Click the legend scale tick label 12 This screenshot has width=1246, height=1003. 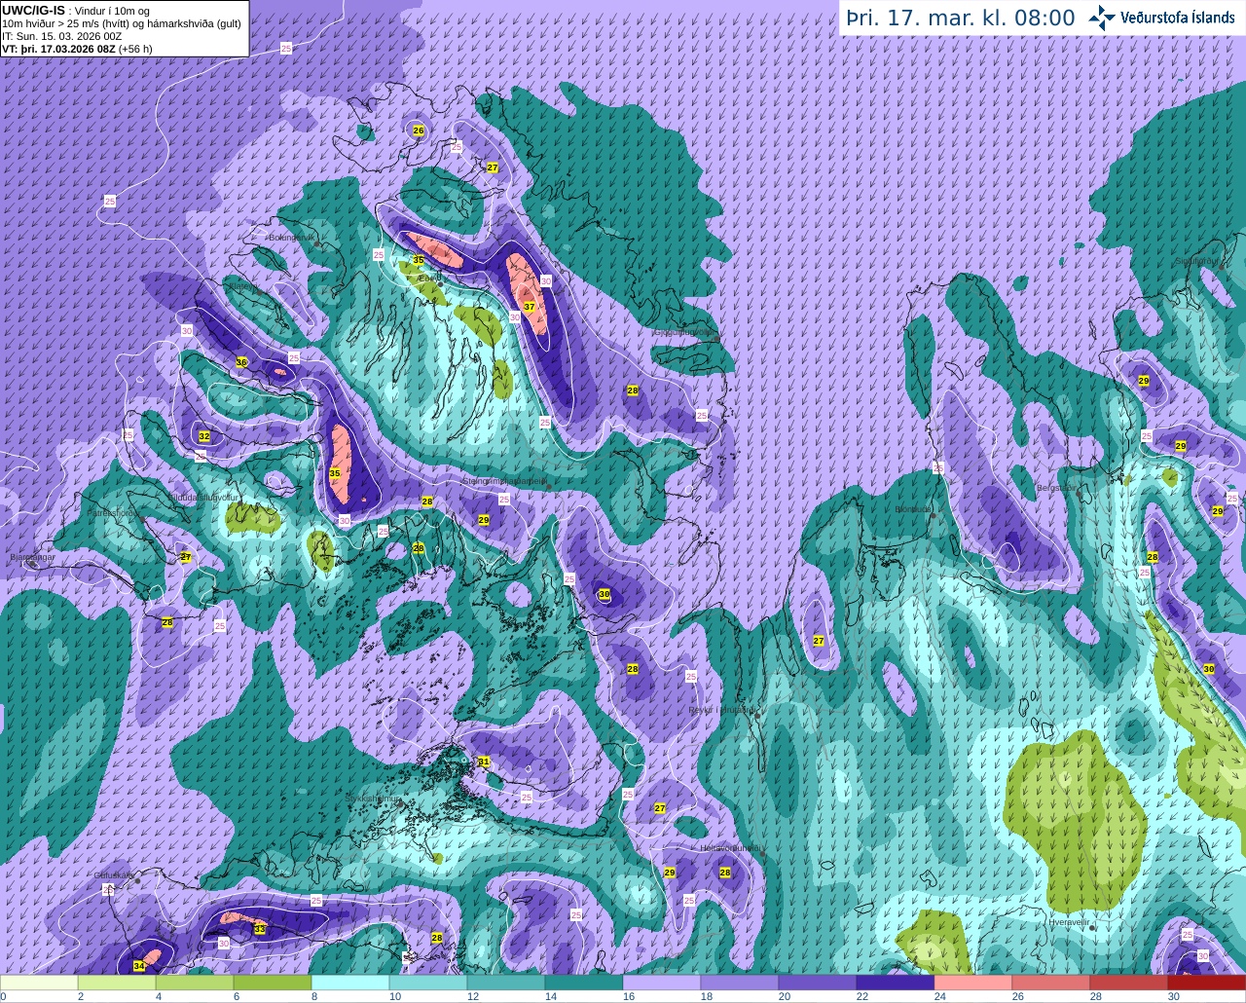(x=472, y=996)
